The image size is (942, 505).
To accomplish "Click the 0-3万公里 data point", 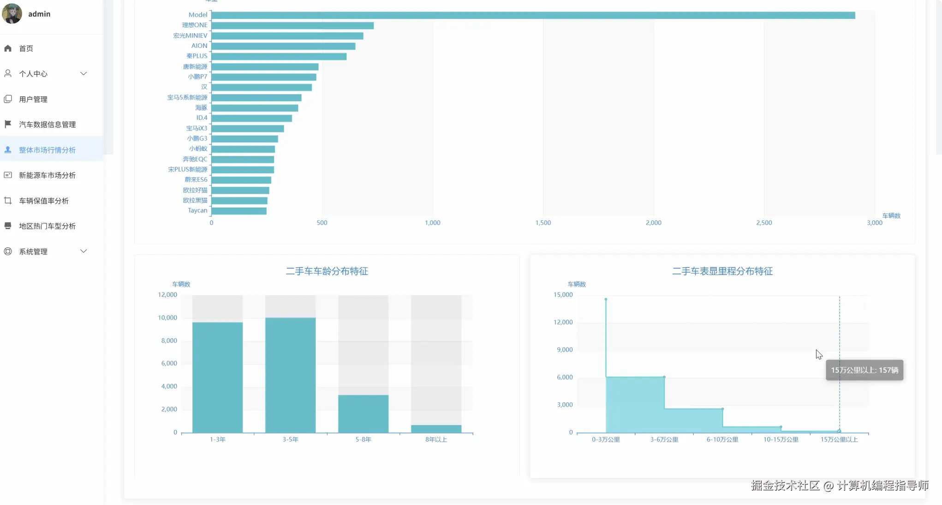I will pyautogui.click(x=606, y=299).
